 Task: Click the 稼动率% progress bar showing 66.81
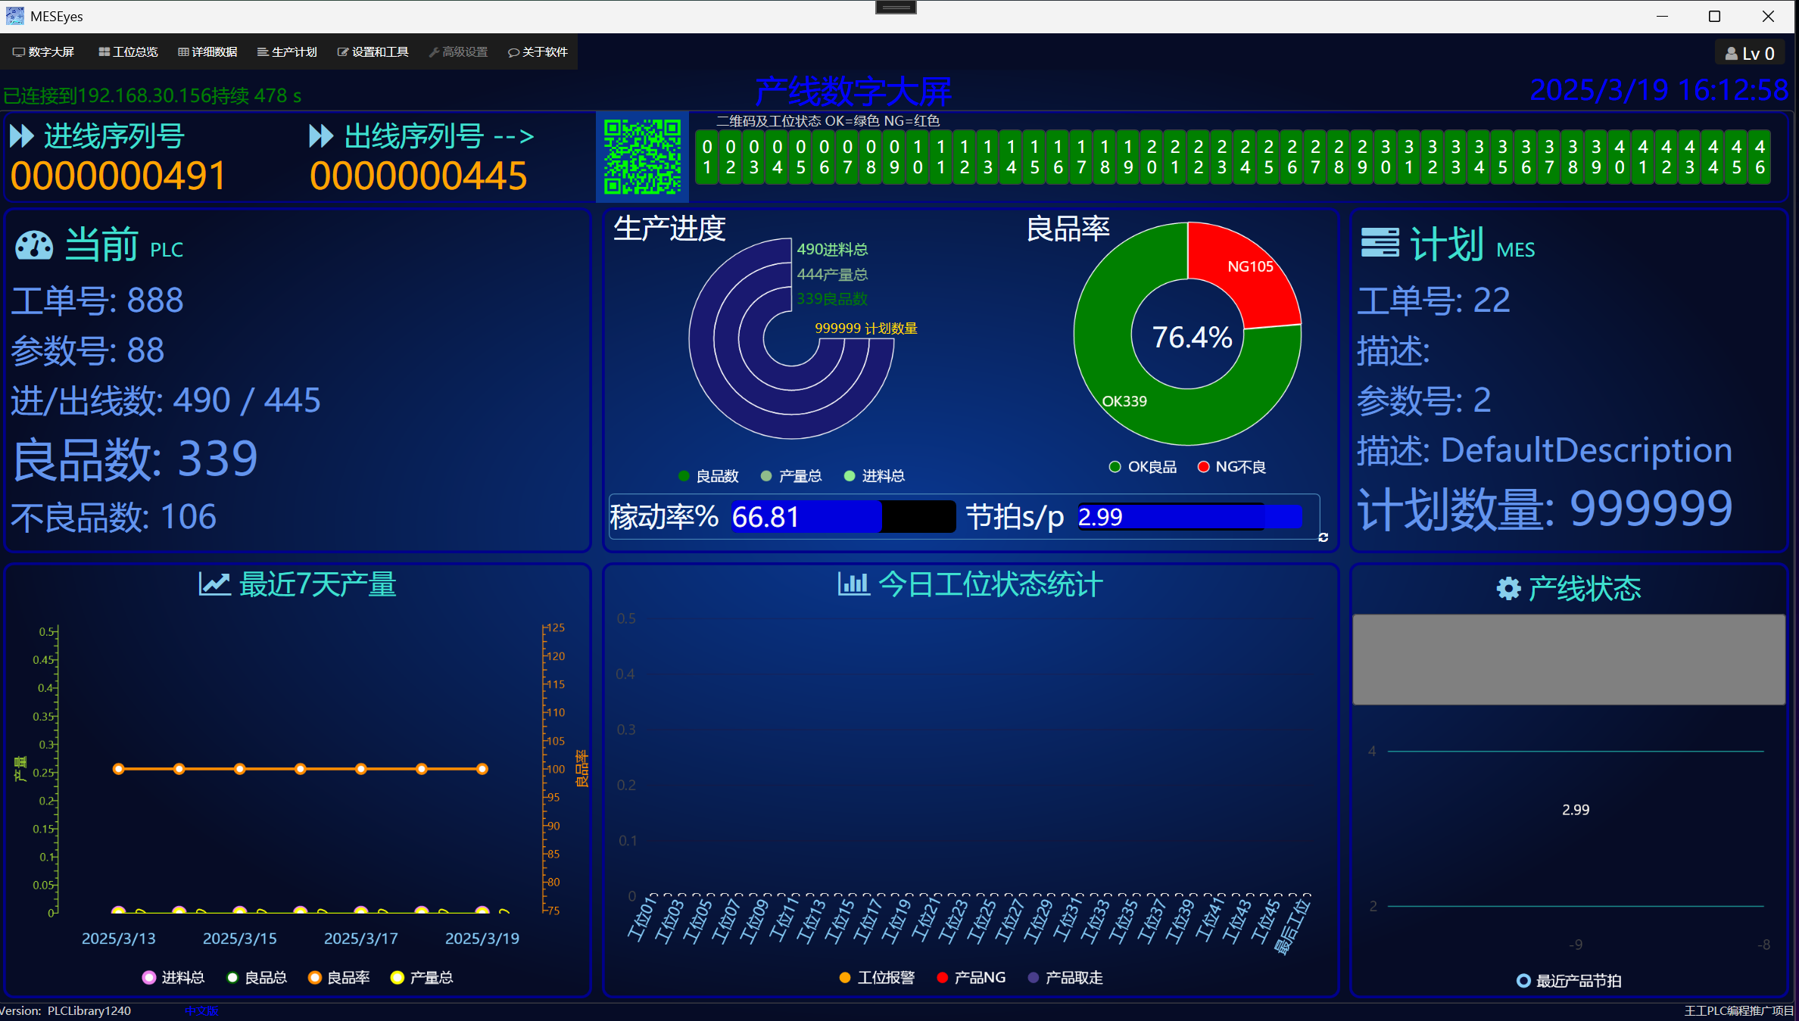click(843, 517)
